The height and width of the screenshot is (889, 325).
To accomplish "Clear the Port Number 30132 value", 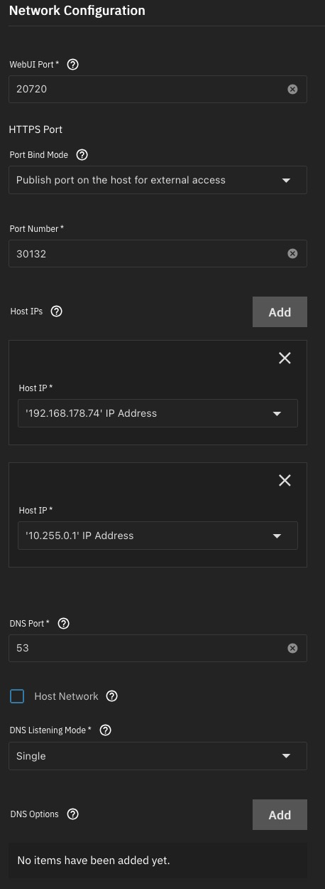I will coord(292,253).
